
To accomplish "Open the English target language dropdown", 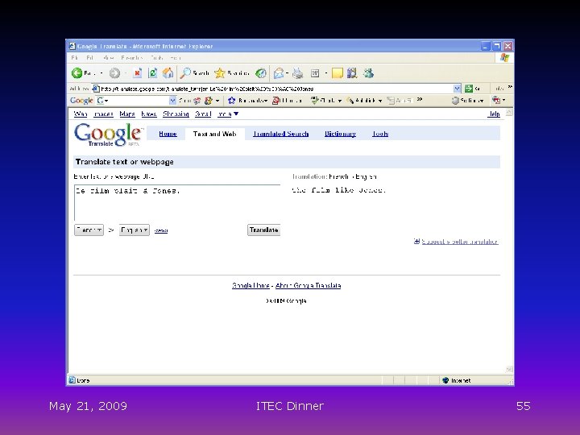I will (x=135, y=230).
